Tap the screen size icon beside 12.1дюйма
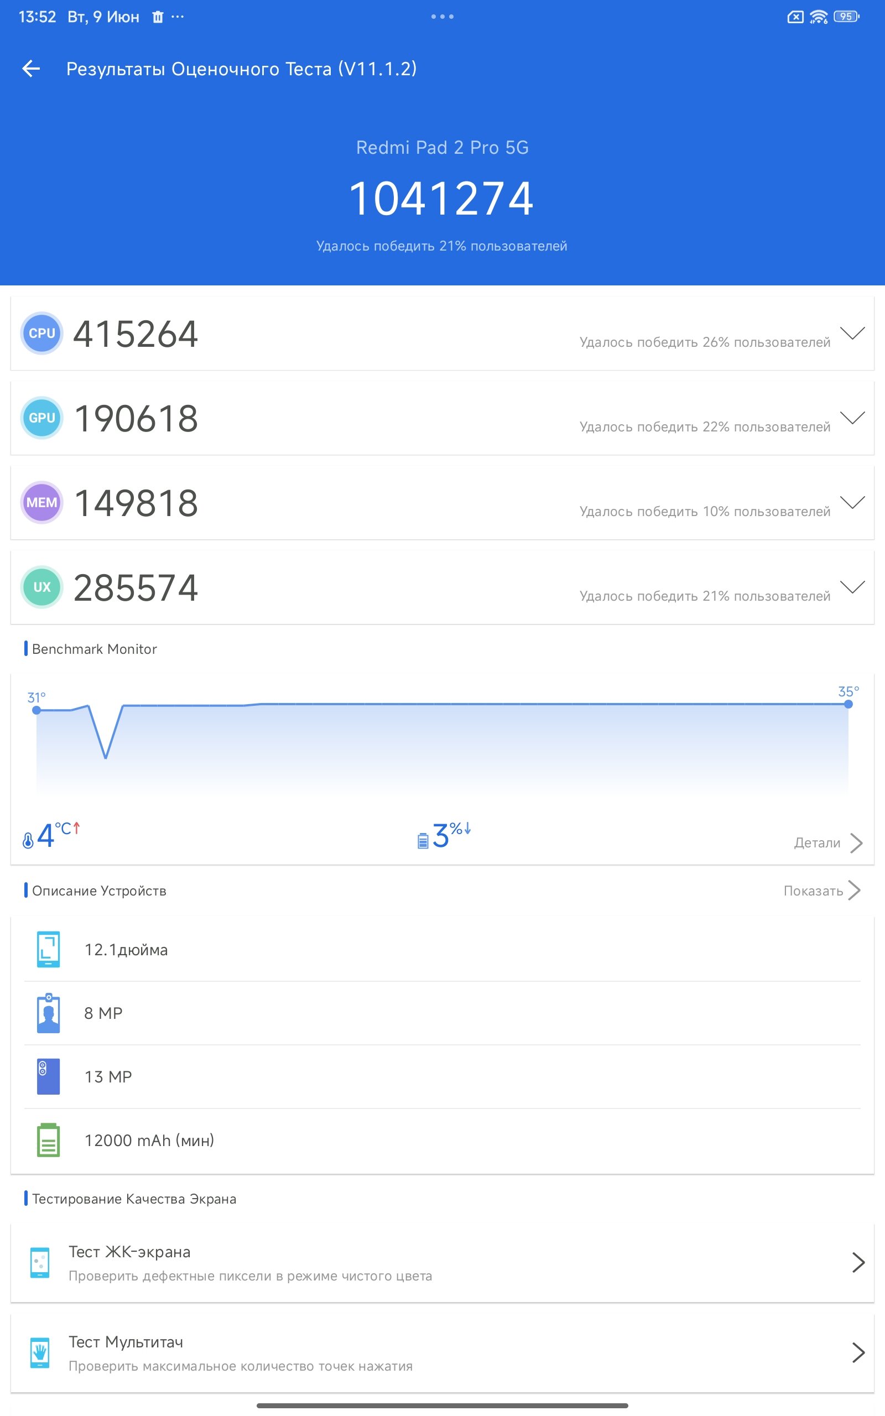This screenshot has height=1416, width=885. tap(49, 949)
